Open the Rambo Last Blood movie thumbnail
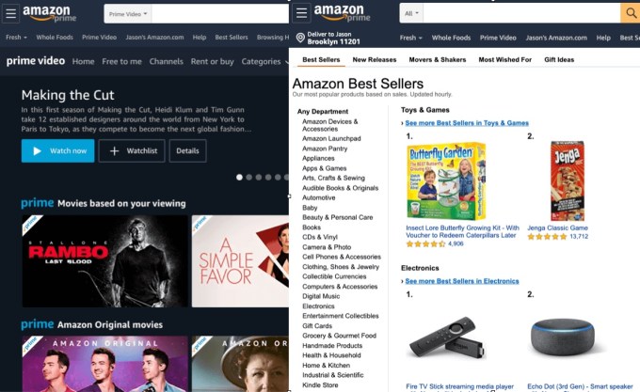Image resolution: width=640 pixels, height=392 pixels. (x=104, y=261)
